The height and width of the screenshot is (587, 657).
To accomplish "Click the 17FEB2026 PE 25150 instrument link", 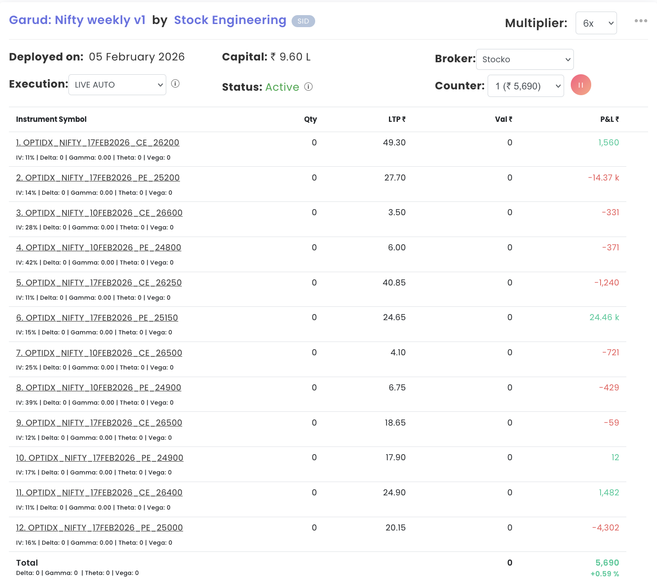I will pyautogui.click(x=97, y=318).
